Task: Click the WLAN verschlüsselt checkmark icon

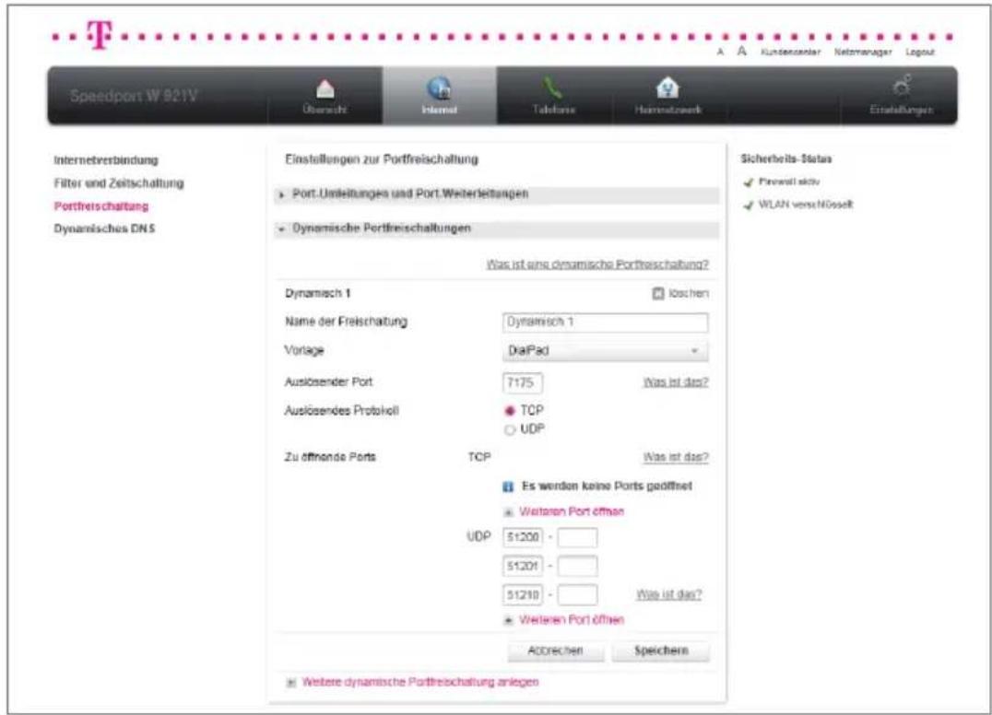Action: pyautogui.click(x=749, y=205)
